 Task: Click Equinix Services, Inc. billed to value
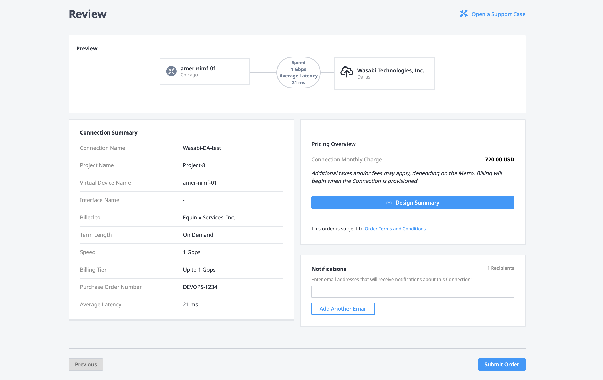coord(209,217)
